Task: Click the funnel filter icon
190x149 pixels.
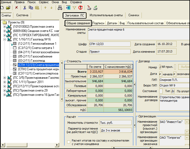Action: click(74, 8)
